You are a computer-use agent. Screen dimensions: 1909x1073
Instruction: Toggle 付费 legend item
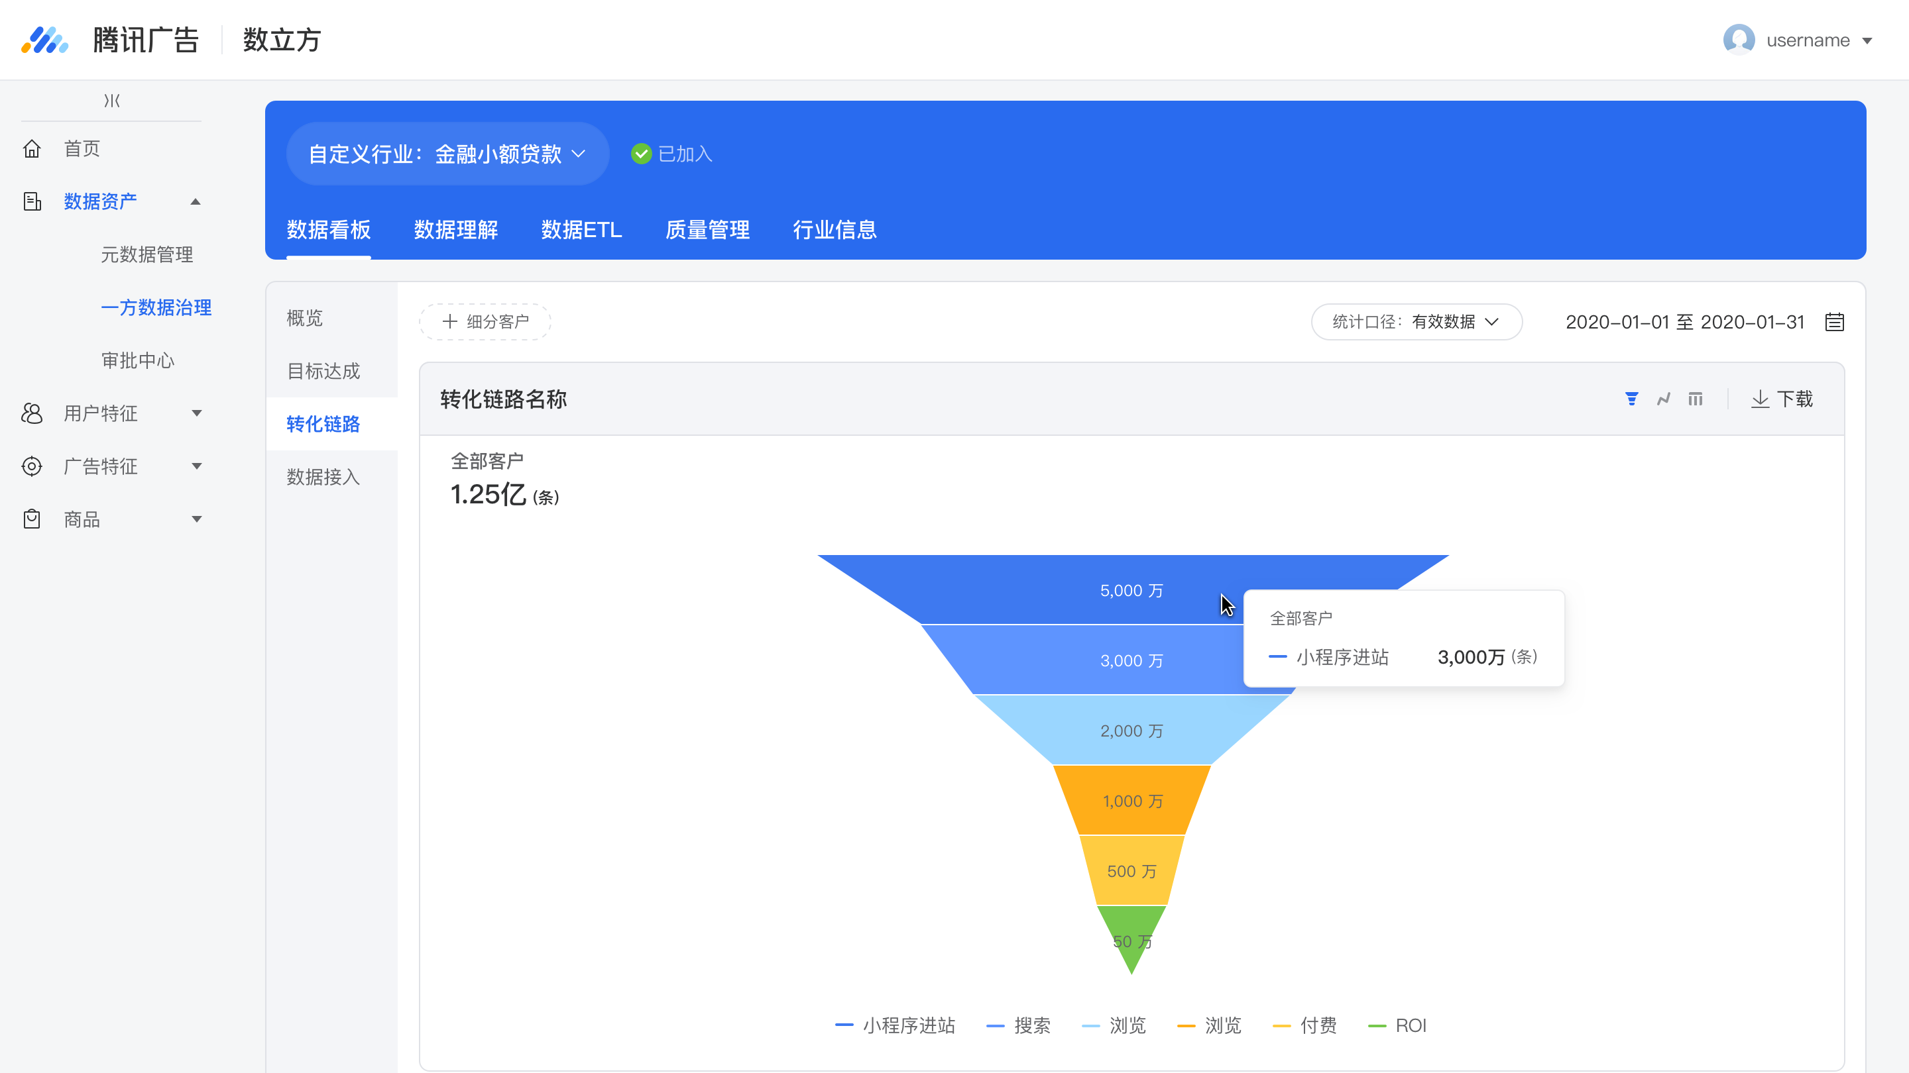click(x=1305, y=1025)
